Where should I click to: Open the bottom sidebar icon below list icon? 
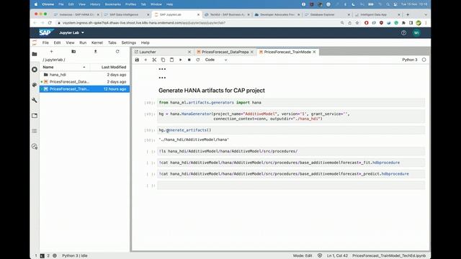click(35, 147)
